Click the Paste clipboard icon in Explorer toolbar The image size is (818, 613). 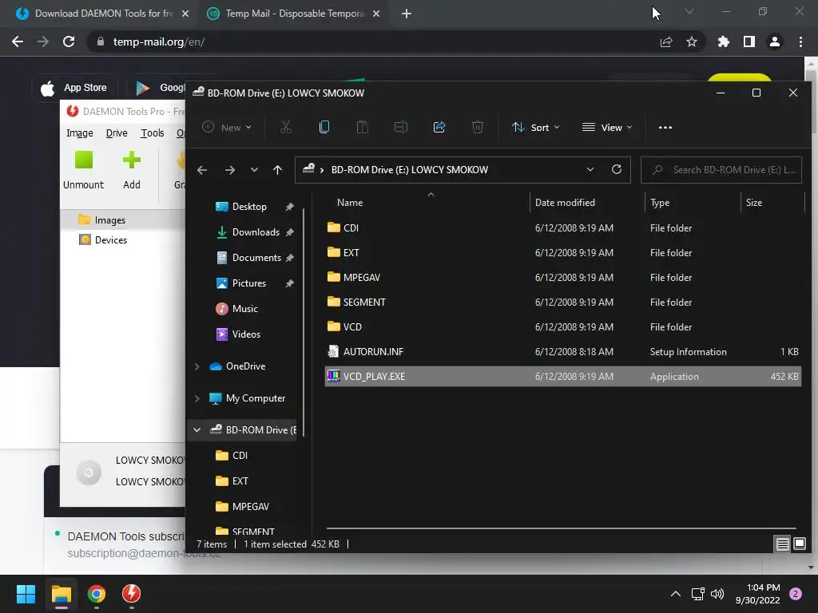click(x=362, y=127)
